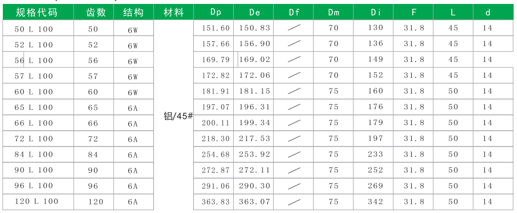Click the 铝/45# material cell
517x213 pixels.
[178, 117]
